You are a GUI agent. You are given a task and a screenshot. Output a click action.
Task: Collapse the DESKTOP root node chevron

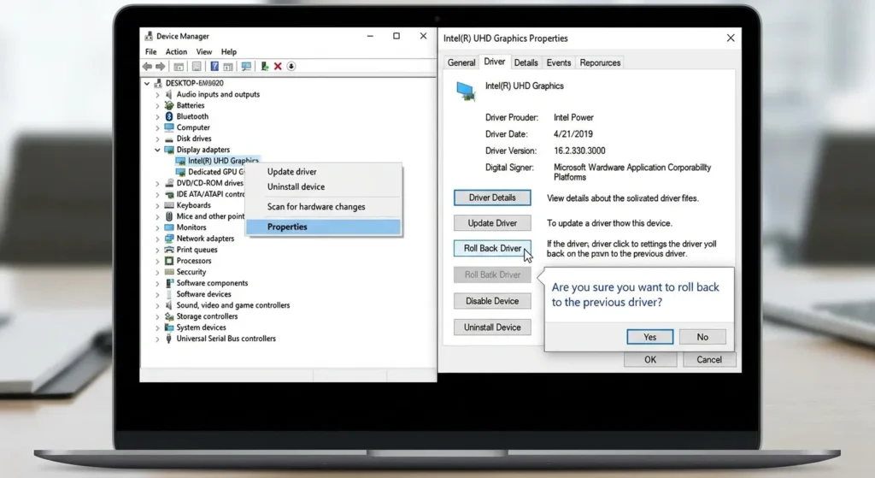(147, 83)
